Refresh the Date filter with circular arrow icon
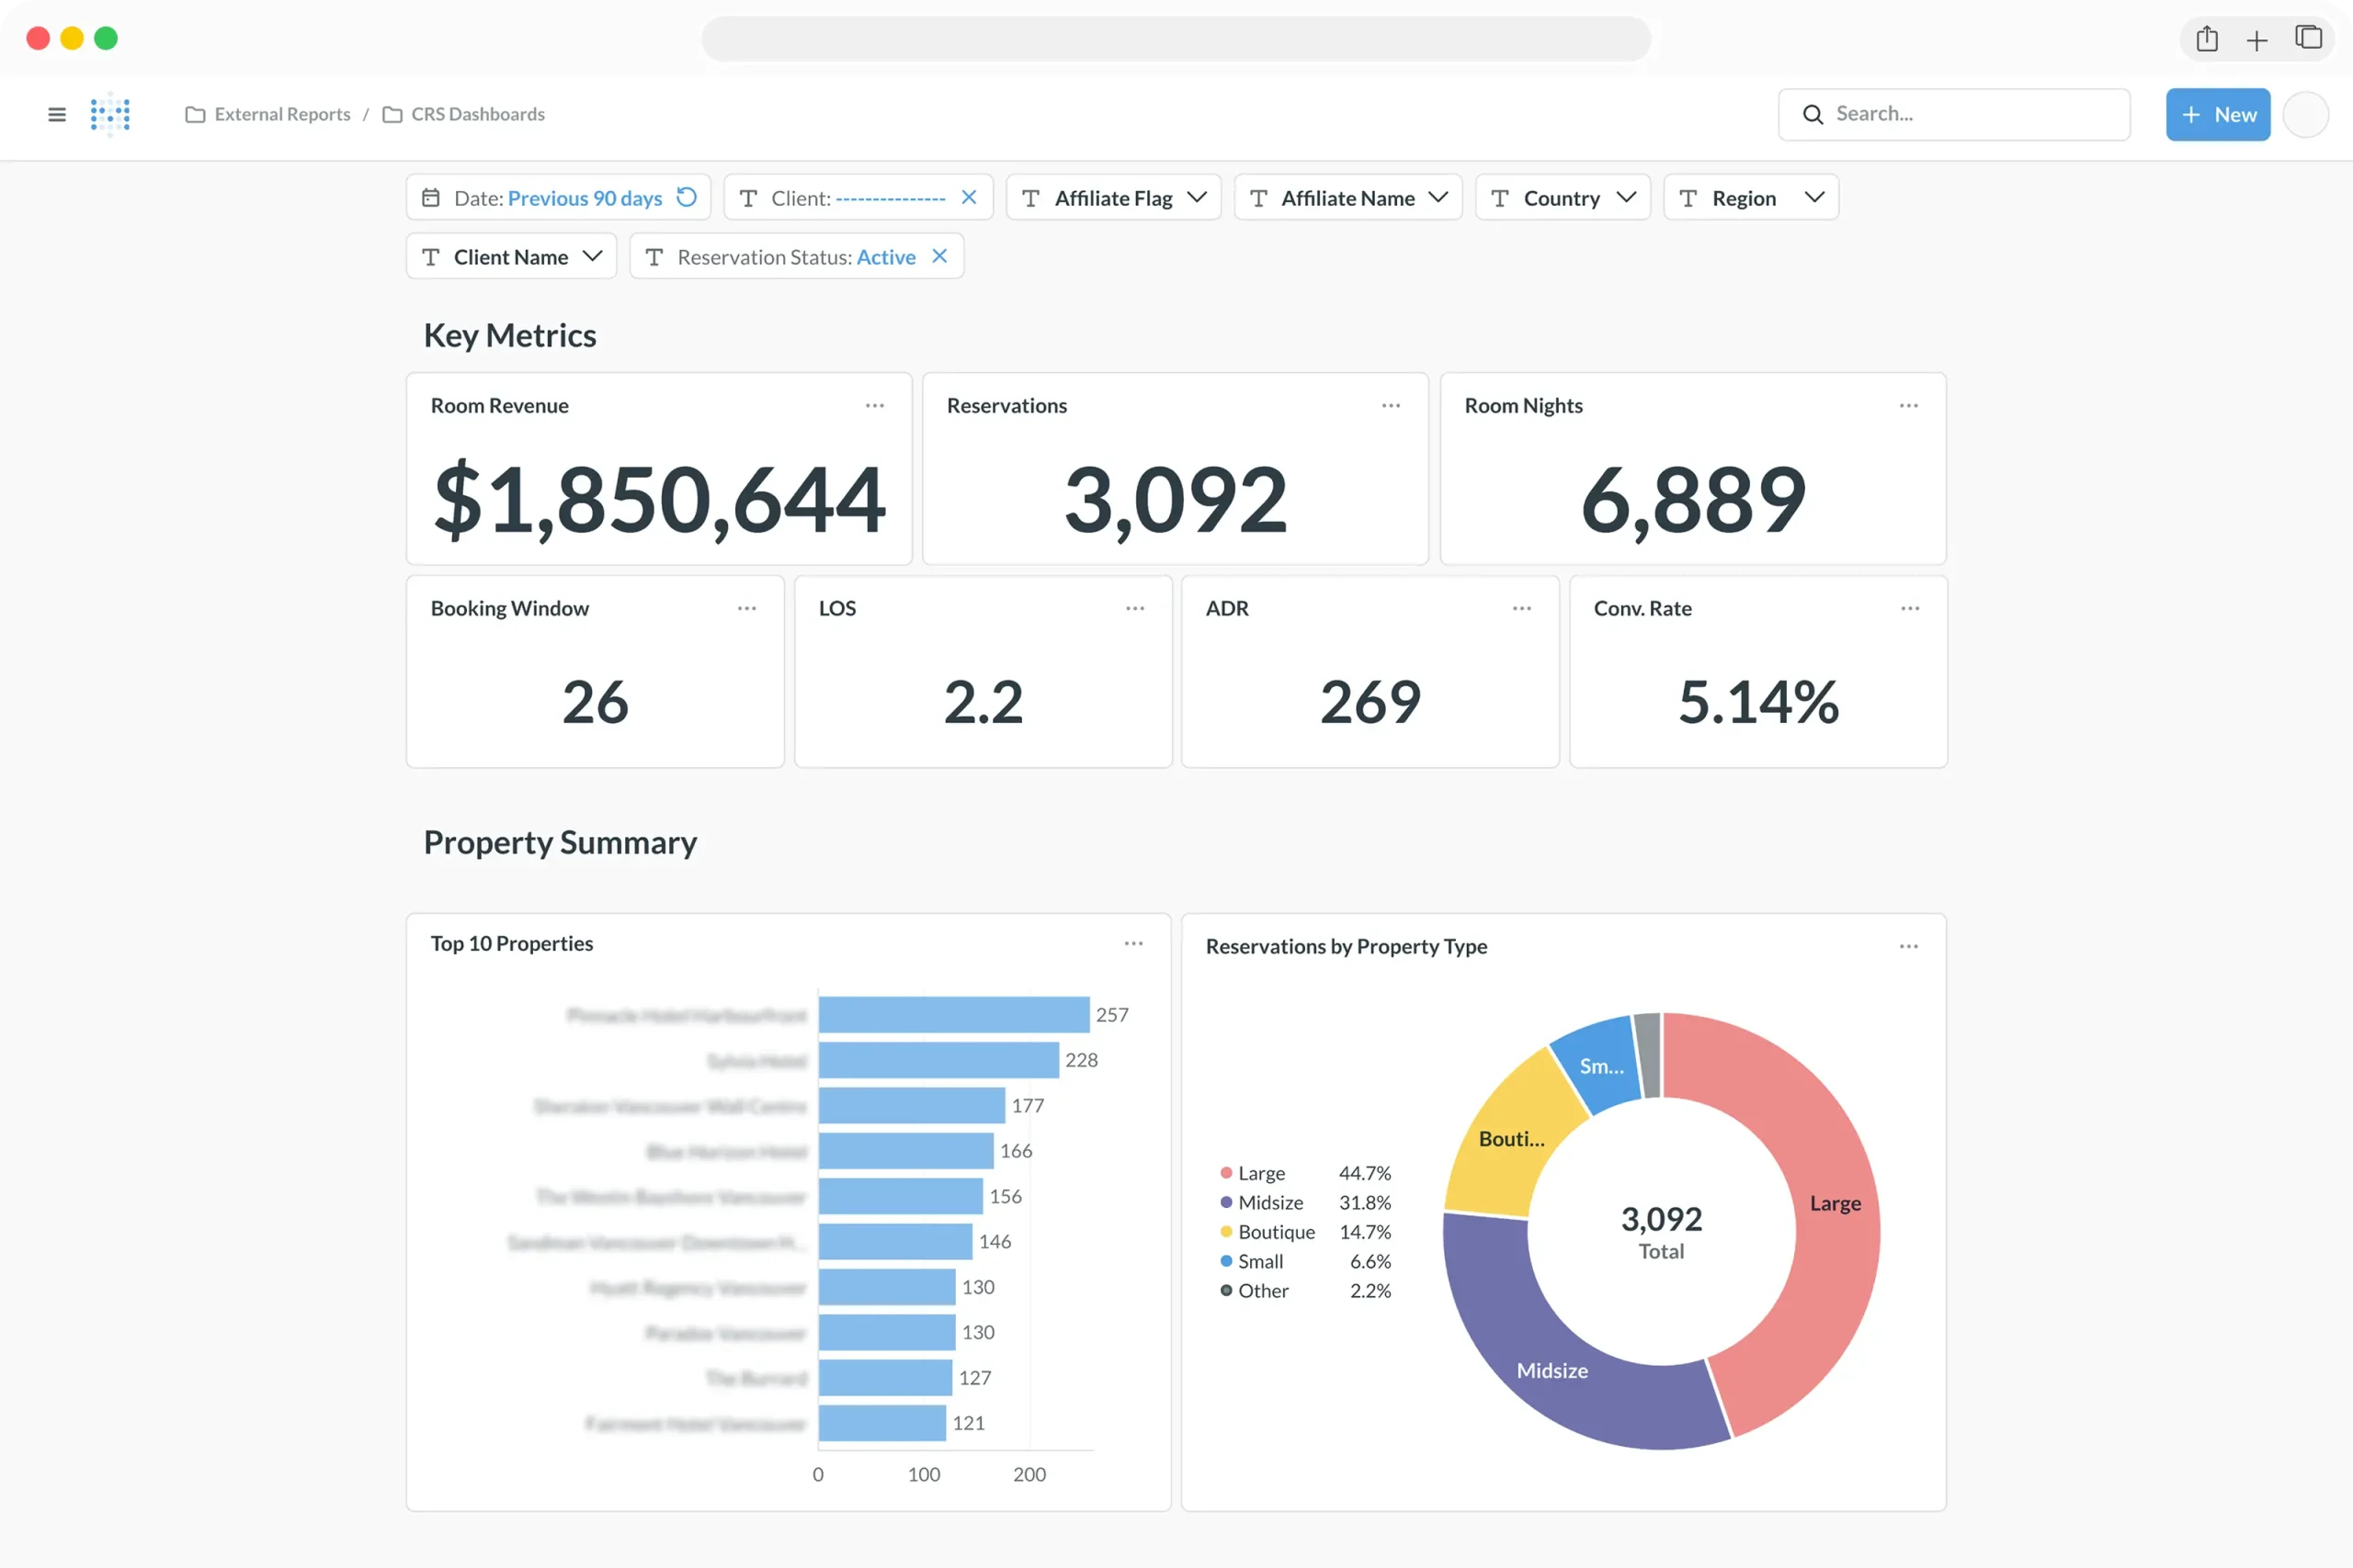Image resolution: width=2353 pixels, height=1568 pixels. tap(687, 197)
